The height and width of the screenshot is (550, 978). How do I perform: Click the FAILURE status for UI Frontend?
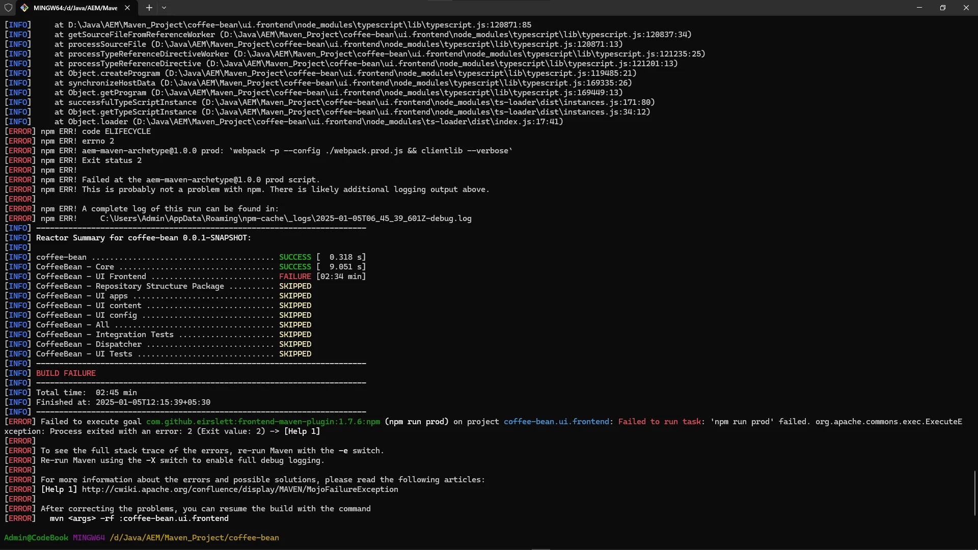tap(295, 277)
